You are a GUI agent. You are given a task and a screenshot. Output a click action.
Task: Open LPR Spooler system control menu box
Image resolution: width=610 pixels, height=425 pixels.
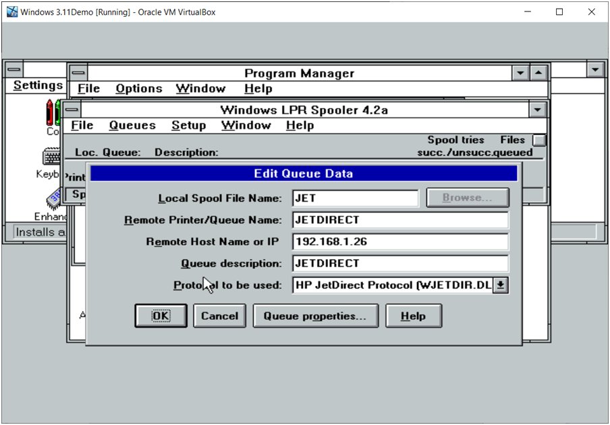pos(72,110)
